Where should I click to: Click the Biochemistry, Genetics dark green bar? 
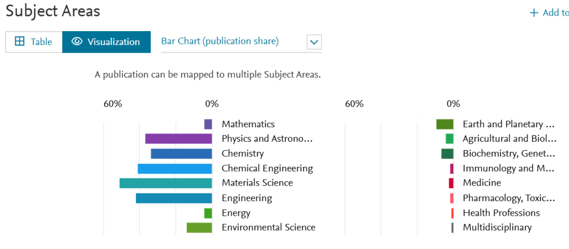[x=447, y=153]
